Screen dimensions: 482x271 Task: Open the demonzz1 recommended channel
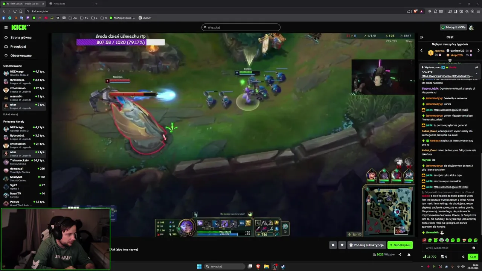[24, 170]
